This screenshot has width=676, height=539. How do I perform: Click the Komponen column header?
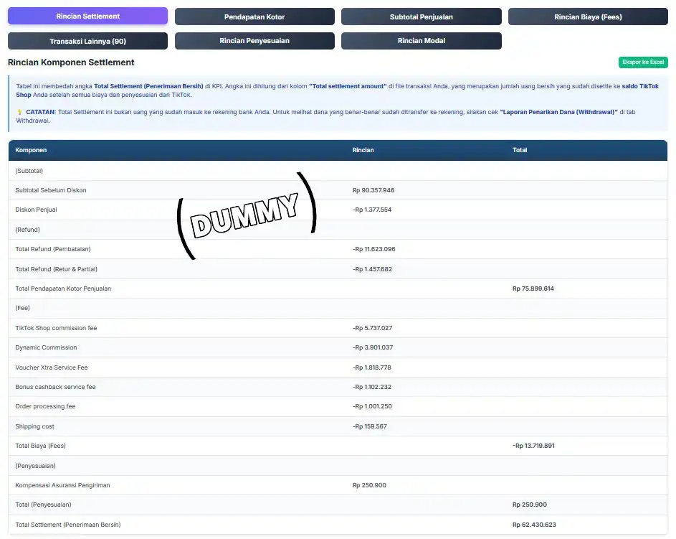pyautogui.click(x=31, y=150)
